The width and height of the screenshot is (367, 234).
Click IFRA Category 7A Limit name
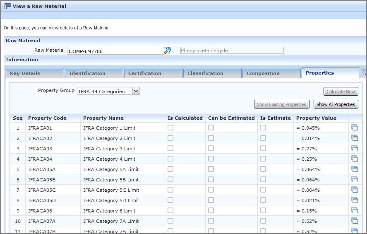(111, 221)
